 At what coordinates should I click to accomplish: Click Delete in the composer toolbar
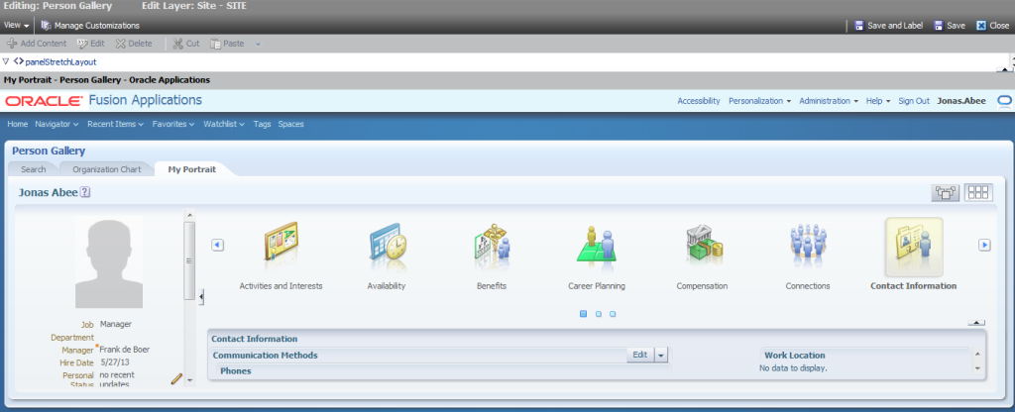tap(134, 44)
